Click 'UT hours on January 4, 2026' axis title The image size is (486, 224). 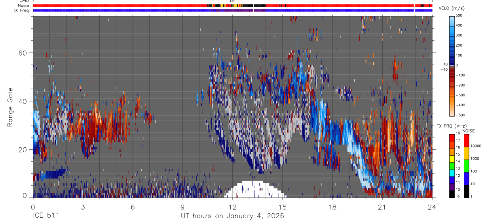[x=232, y=216]
